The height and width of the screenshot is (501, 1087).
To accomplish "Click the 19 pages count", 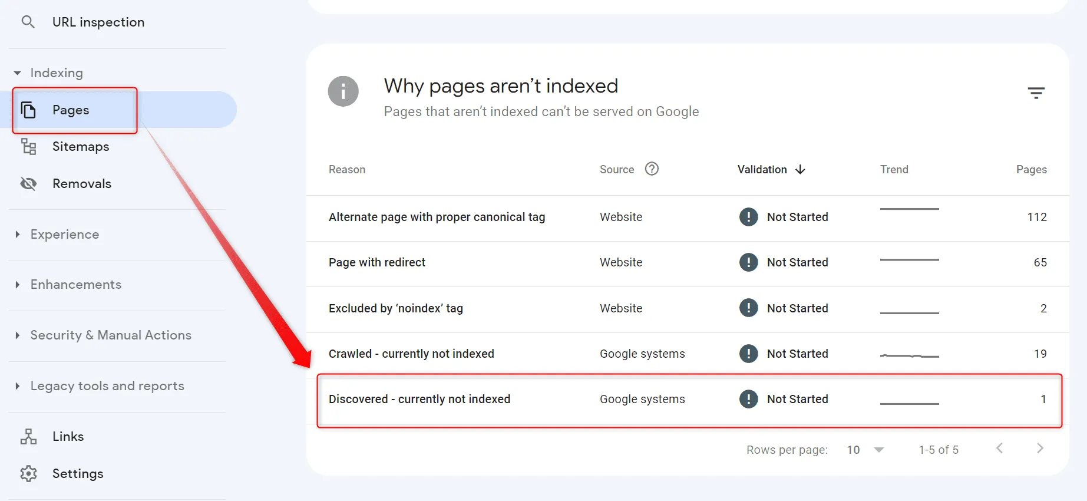I will 1040,354.
